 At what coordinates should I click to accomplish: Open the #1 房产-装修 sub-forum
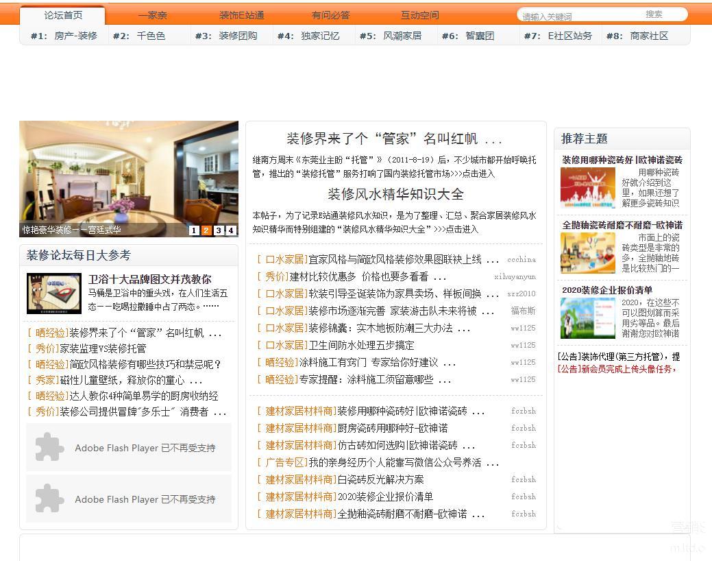point(64,36)
